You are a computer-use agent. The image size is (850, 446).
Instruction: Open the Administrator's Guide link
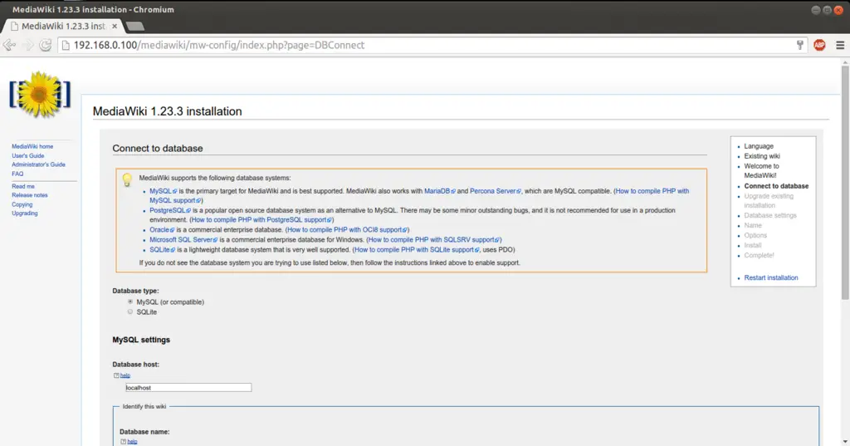coord(38,164)
